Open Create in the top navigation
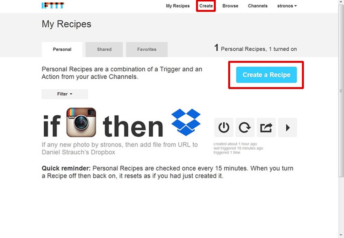 (206, 6)
